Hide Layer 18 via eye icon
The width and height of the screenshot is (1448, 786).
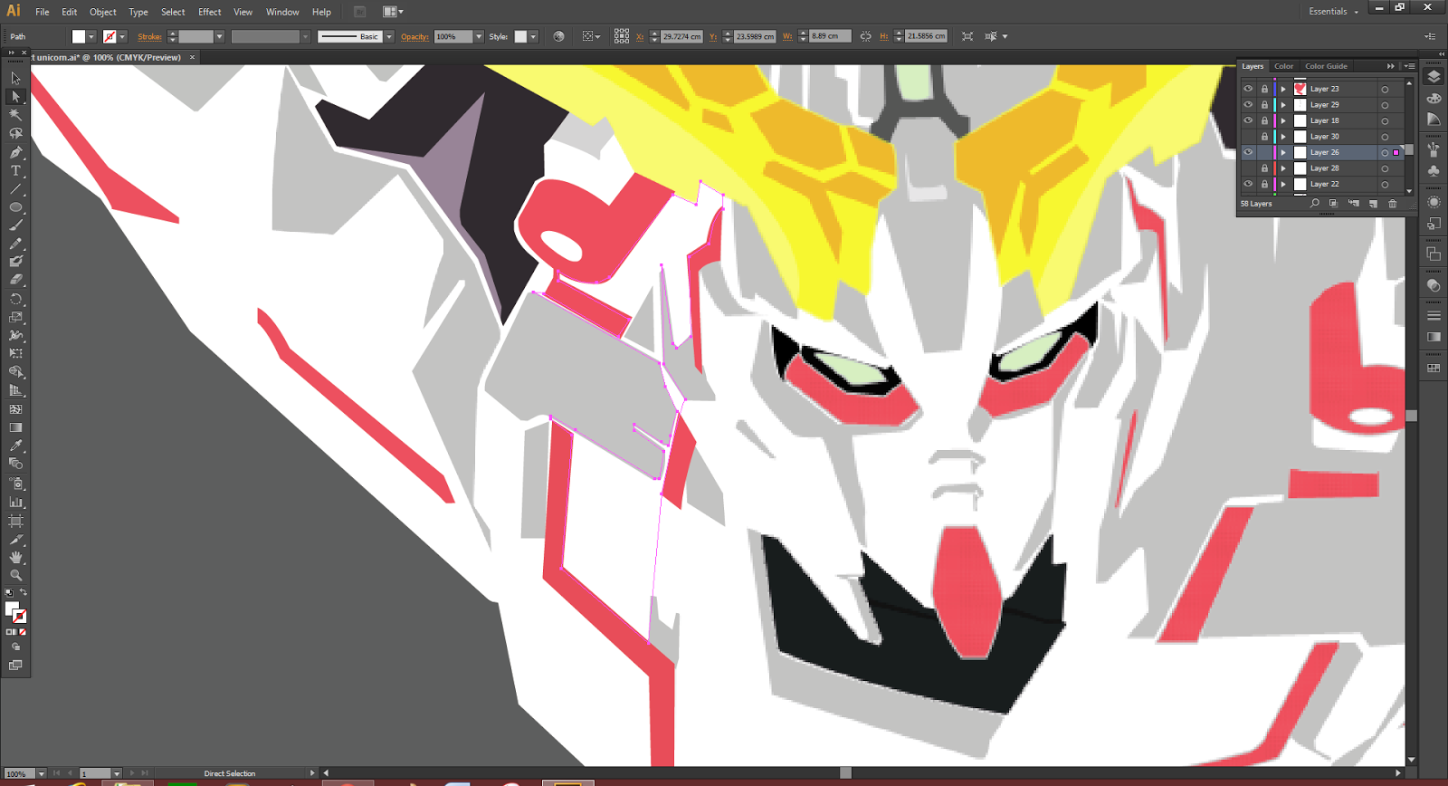click(x=1248, y=120)
